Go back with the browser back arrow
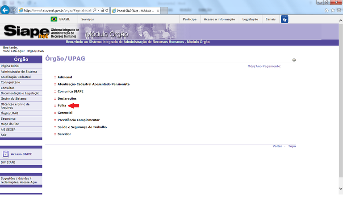The width and height of the screenshot is (343, 203). click(5, 10)
